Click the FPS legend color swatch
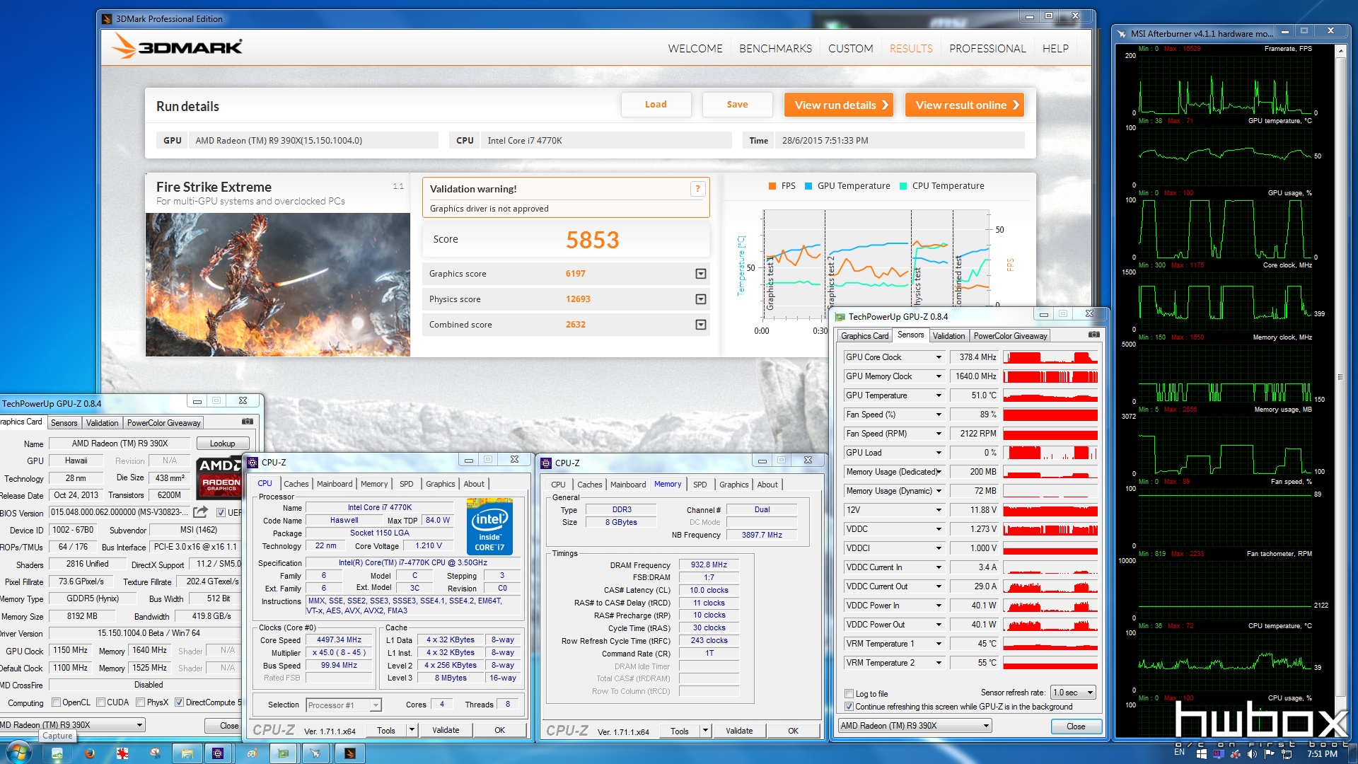 pyautogui.click(x=772, y=186)
